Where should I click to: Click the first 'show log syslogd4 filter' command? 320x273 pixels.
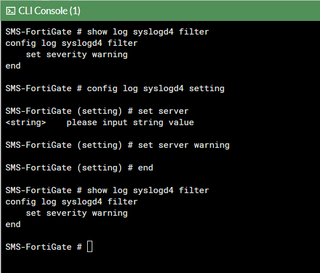pos(148,32)
